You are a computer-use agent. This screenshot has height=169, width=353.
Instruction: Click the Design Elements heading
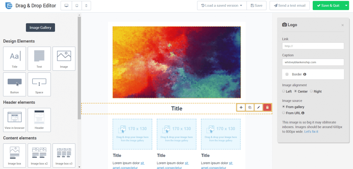coord(19,41)
